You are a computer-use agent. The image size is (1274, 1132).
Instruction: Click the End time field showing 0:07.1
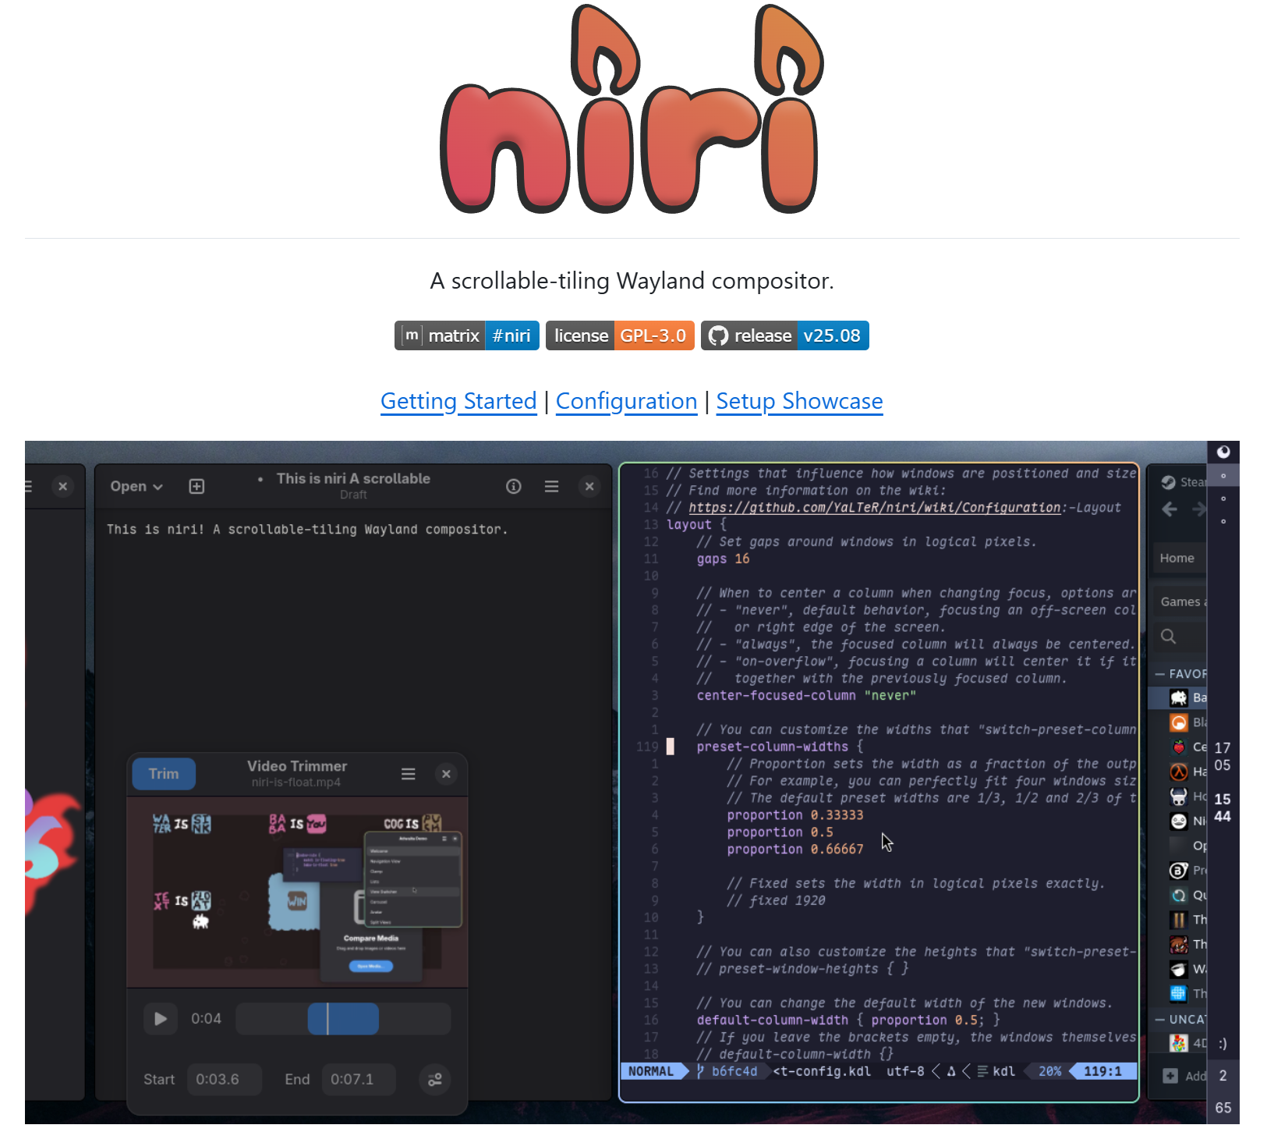(x=358, y=1079)
